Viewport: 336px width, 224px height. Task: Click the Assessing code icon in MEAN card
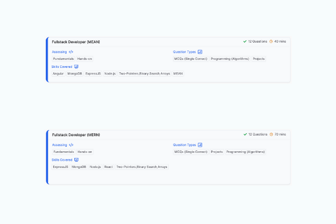tap(71, 52)
